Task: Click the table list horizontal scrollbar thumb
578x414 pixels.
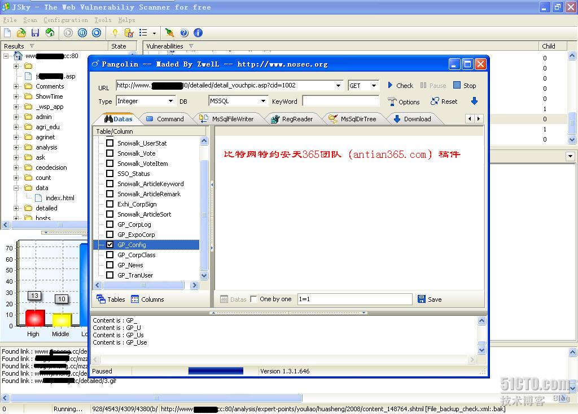Action: coord(143,285)
